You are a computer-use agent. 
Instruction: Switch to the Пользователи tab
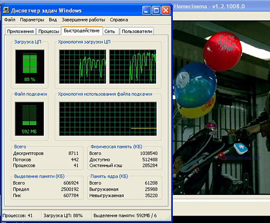(x=137, y=31)
